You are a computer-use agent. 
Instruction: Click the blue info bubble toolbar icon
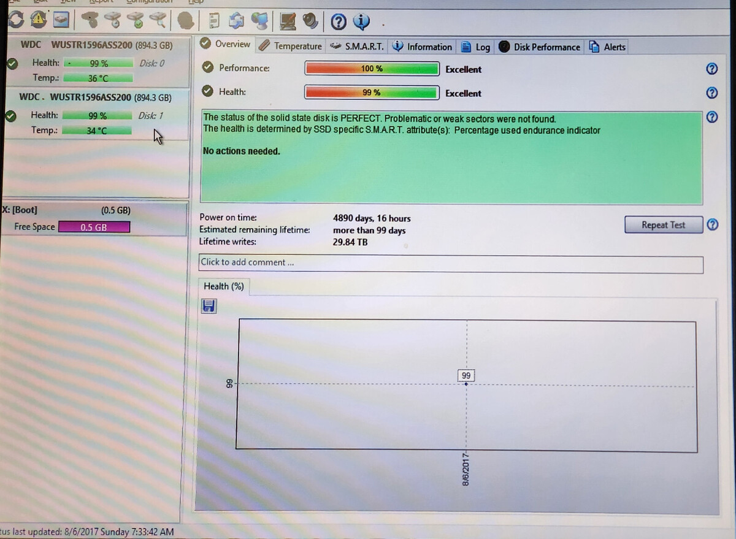click(361, 22)
